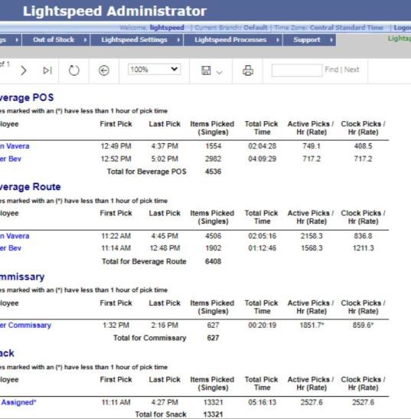Open the Commissary employee link
This screenshot has width=411, height=419.
(25, 326)
